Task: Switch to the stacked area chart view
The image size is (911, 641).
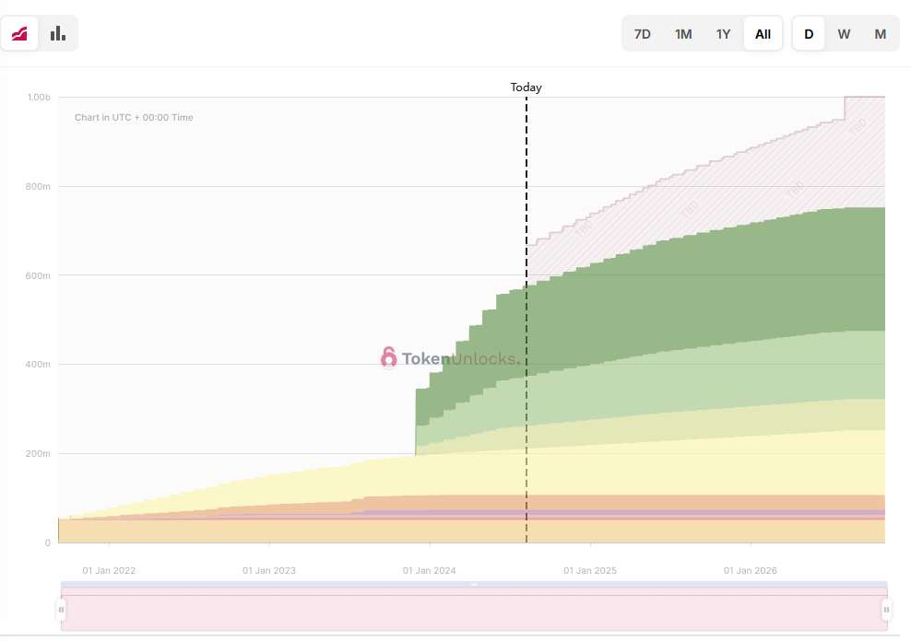Action: pyautogui.click(x=19, y=34)
